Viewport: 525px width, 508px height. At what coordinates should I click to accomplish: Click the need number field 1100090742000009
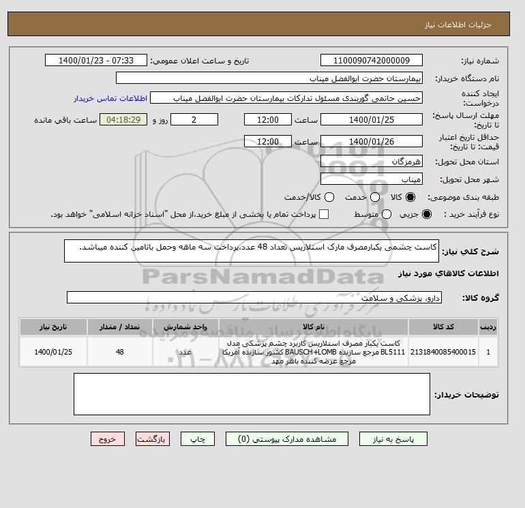pyautogui.click(x=372, y=60)
